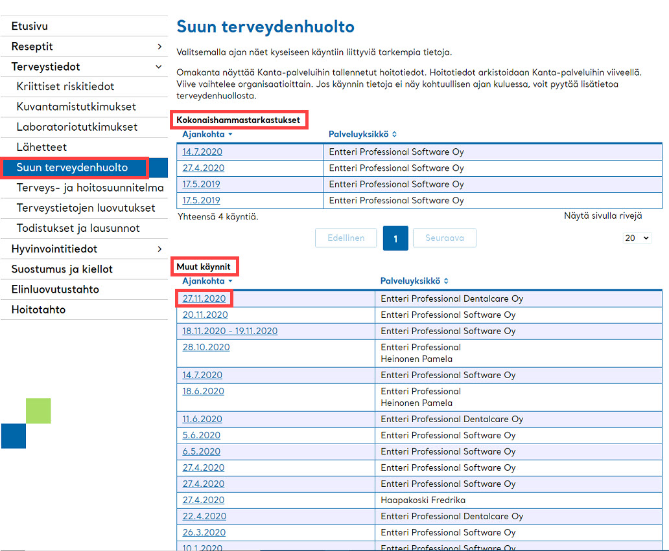Open the 28.10.2020 Heinonen Pamela visit
Viewport: 669px width, 551px height.
[206, 347]
